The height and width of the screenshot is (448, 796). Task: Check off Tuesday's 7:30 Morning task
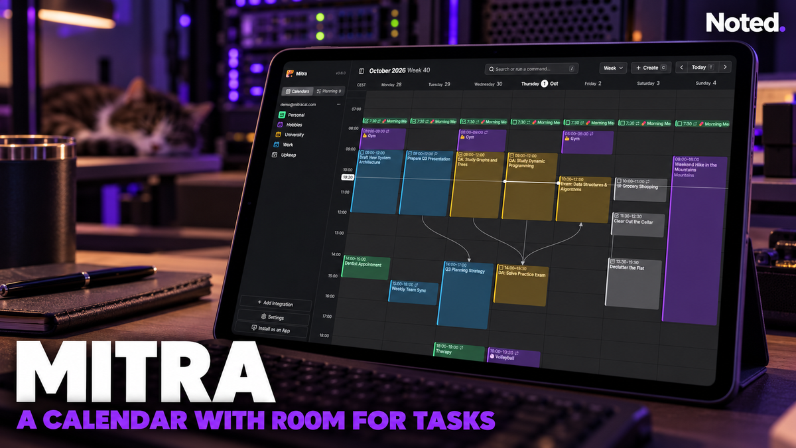click(413, 121)
